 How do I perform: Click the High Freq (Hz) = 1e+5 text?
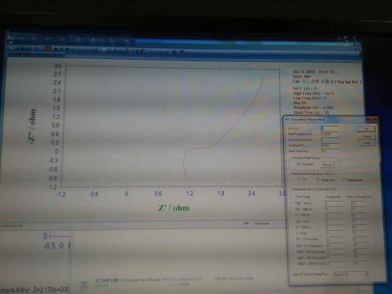coord(314,94)
